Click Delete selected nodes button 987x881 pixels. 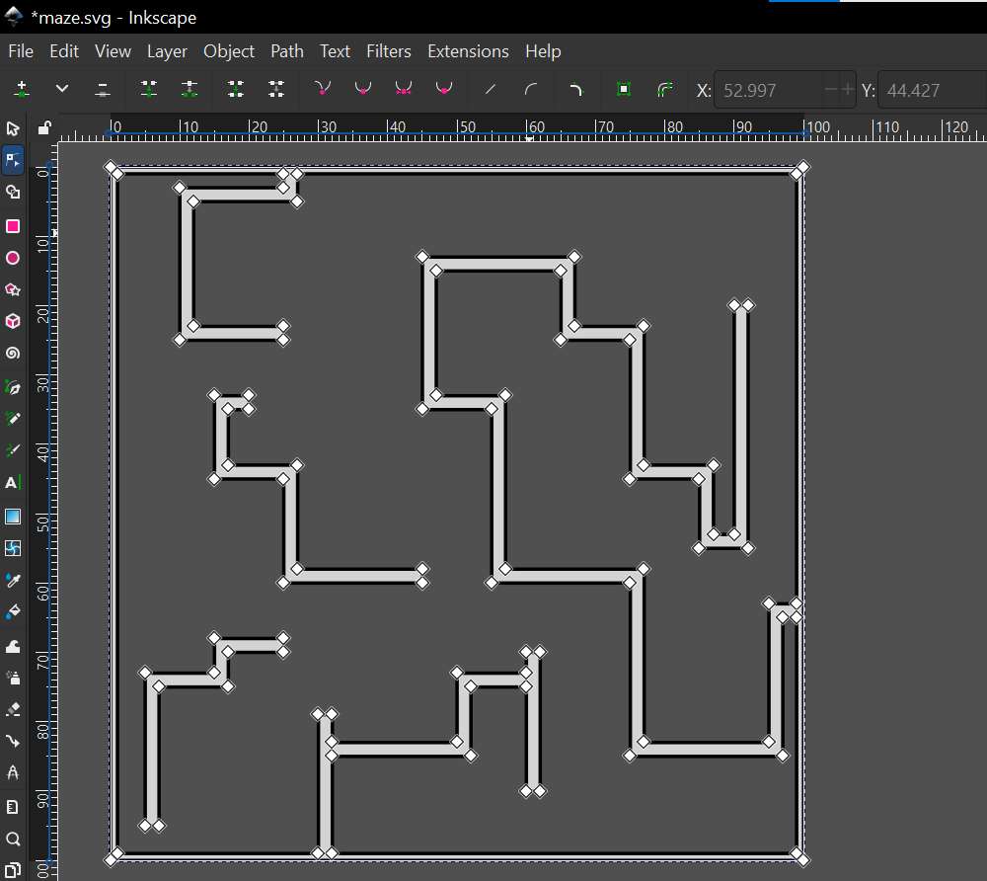tap(103, 90)
